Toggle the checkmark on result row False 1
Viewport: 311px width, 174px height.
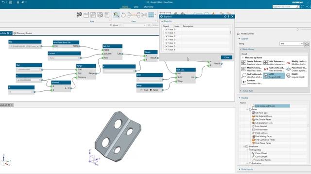coord(166,33)
